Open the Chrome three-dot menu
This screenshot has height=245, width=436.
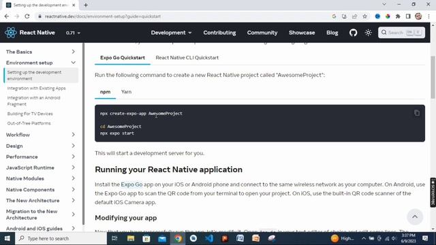coord(429,16)
